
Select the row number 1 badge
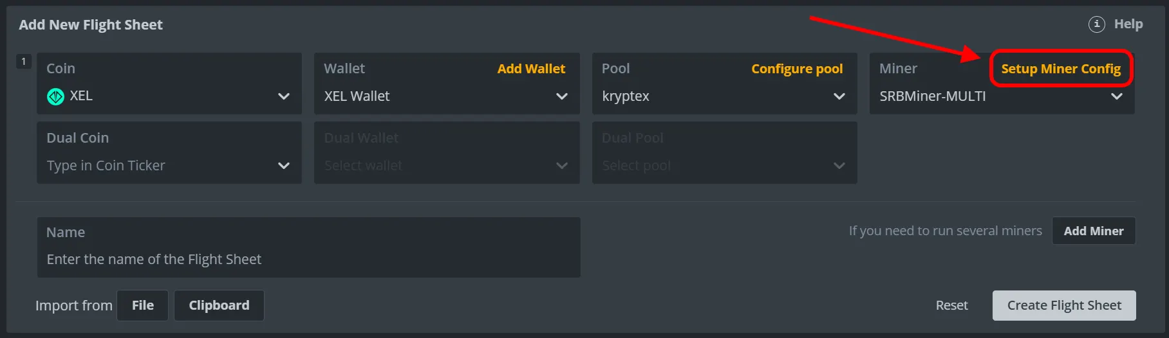coord(24,62)
